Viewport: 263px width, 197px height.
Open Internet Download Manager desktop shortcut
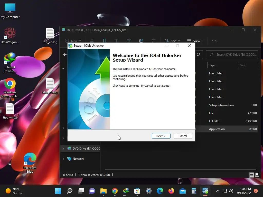point(10,63)
